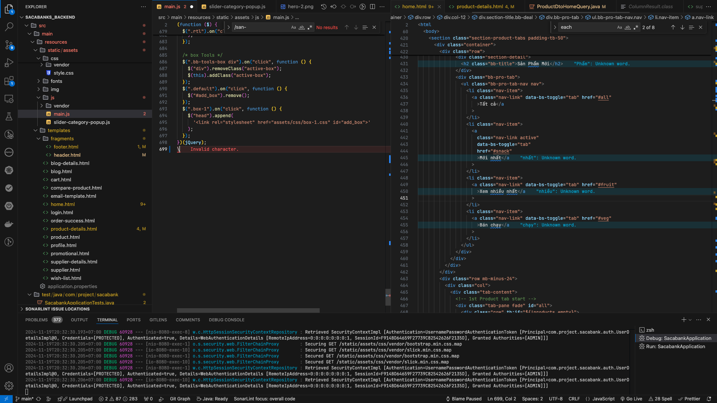Viewport: 717px width, 403px height.
Task: Open the Extensions view icon
Action: [x=9, y=81]
